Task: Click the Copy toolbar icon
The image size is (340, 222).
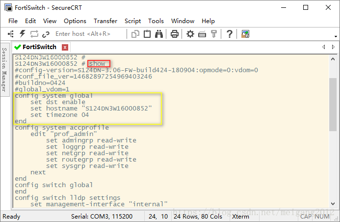Action: [135, 34]
